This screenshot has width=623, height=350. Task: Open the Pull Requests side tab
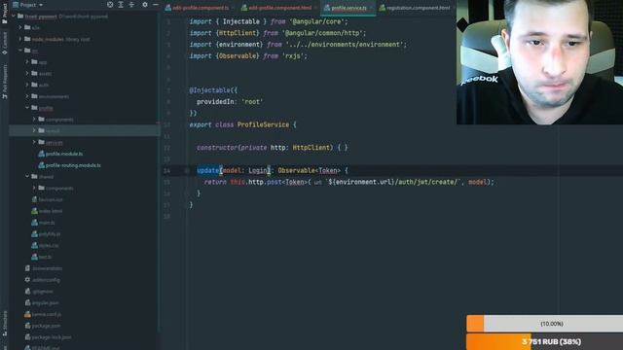(4, 82)
